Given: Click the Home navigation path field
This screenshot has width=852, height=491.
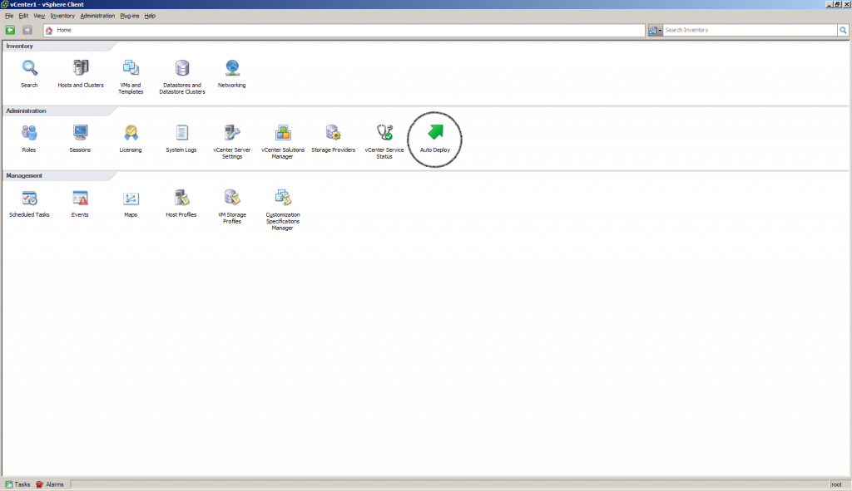Looking at the screenshot, I should [x=344, y=31].
